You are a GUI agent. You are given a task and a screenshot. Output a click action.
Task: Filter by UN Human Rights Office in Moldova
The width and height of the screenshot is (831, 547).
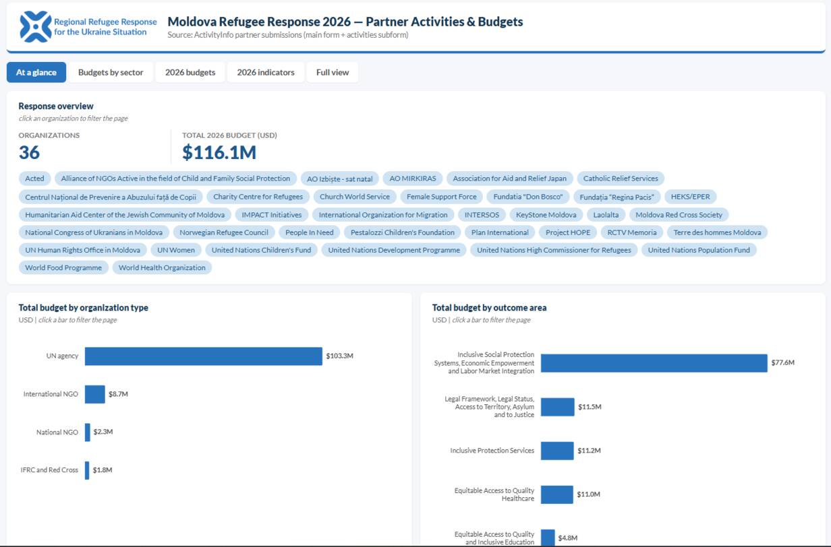82,250
